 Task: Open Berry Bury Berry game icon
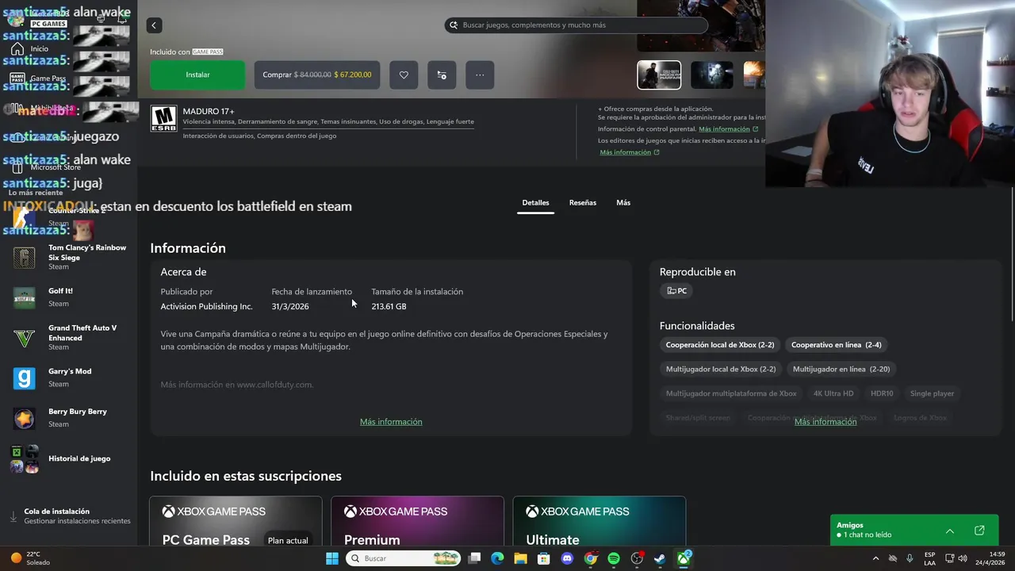coord(24,418)
